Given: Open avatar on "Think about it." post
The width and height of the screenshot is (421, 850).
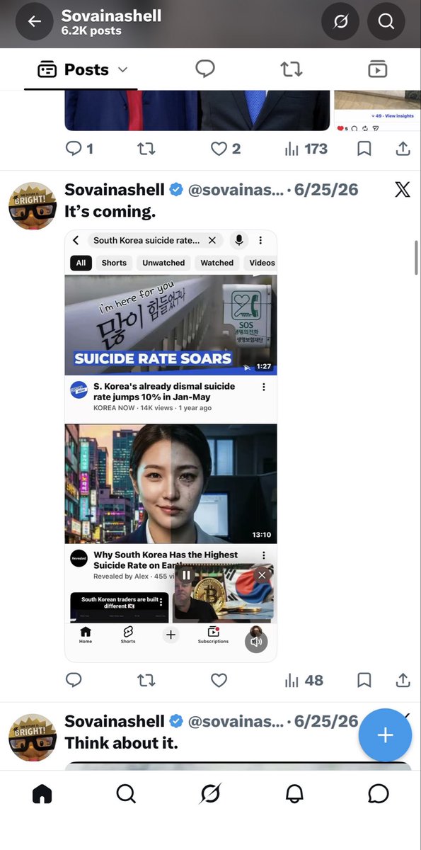Looking at the screenshot, I should [x=33, y=738].
